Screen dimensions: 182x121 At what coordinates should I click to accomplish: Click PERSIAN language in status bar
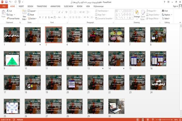(20, 119)
